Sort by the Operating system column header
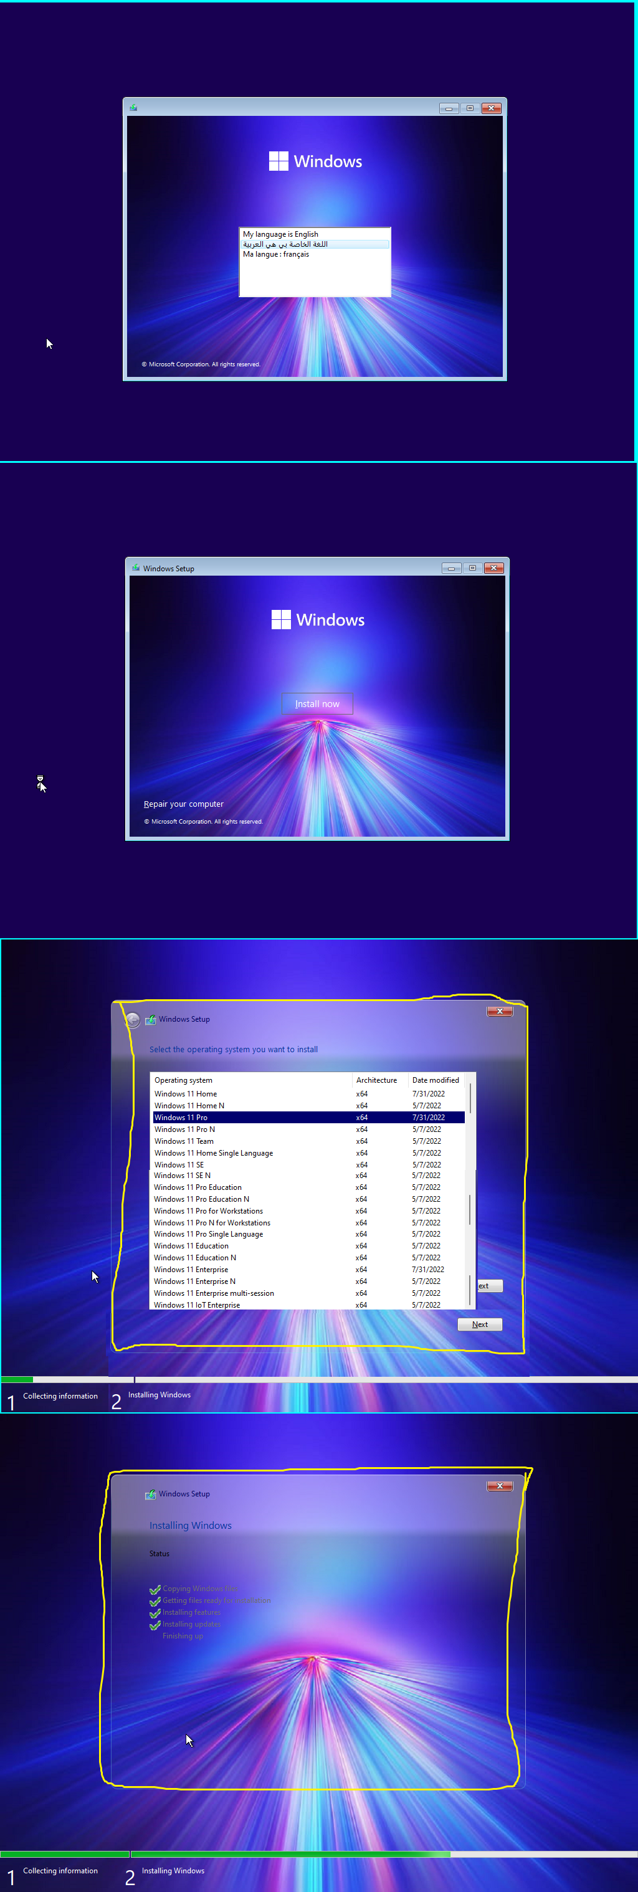The width and height of the screenshot is (638, 1892). coord(251,1080)
